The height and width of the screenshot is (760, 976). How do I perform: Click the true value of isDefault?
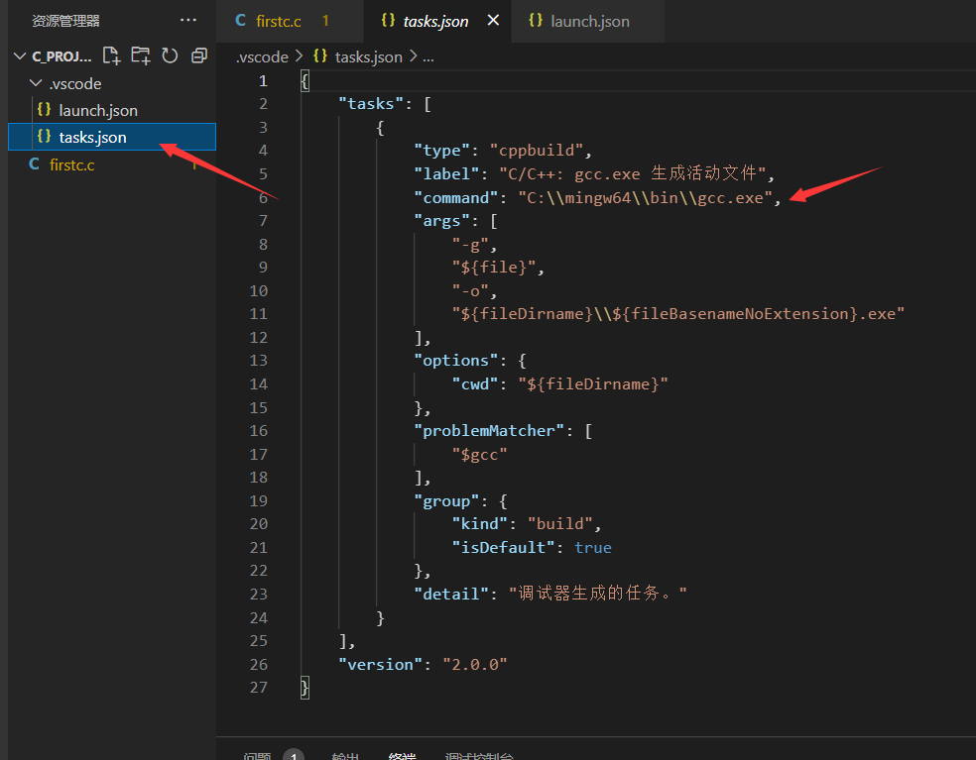click(592, 548)
